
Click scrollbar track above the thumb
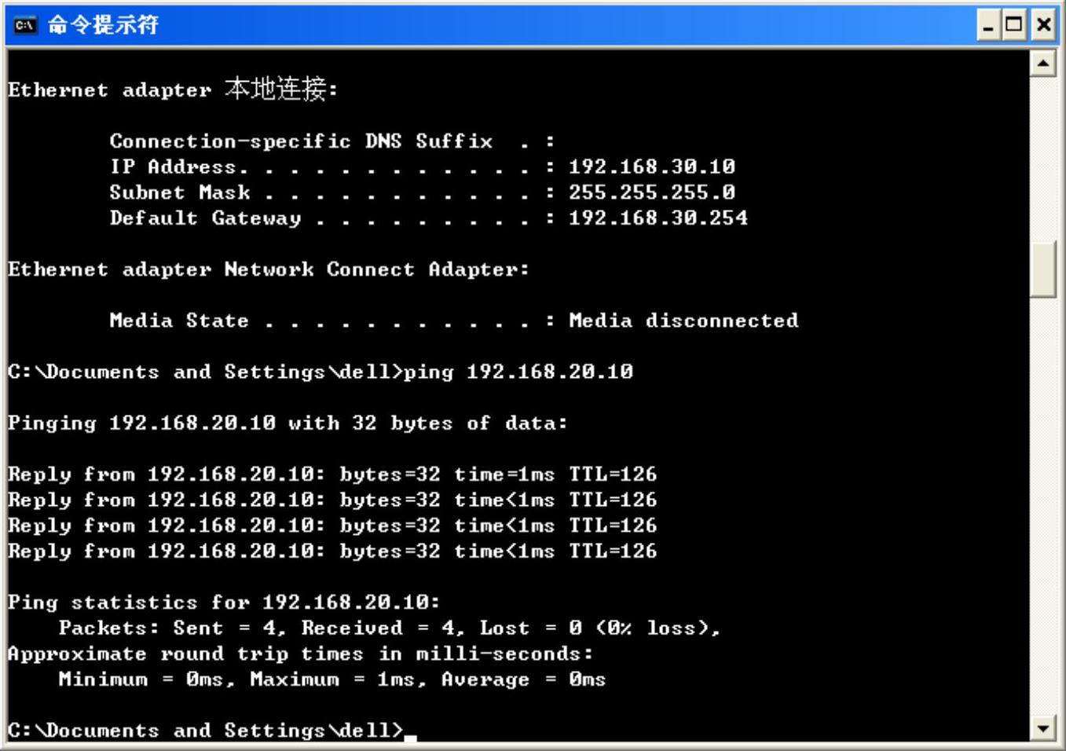click(x=1043, y=159)
